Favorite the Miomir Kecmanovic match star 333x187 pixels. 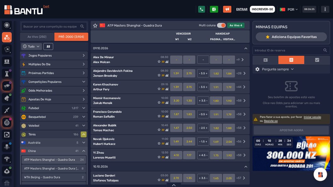[159, 103]
